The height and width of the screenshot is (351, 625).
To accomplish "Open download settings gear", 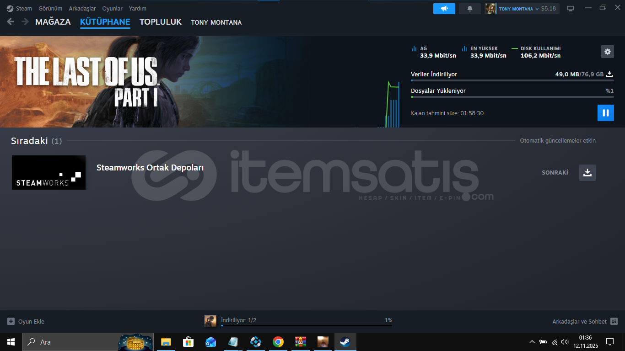I will coord(608,52).
